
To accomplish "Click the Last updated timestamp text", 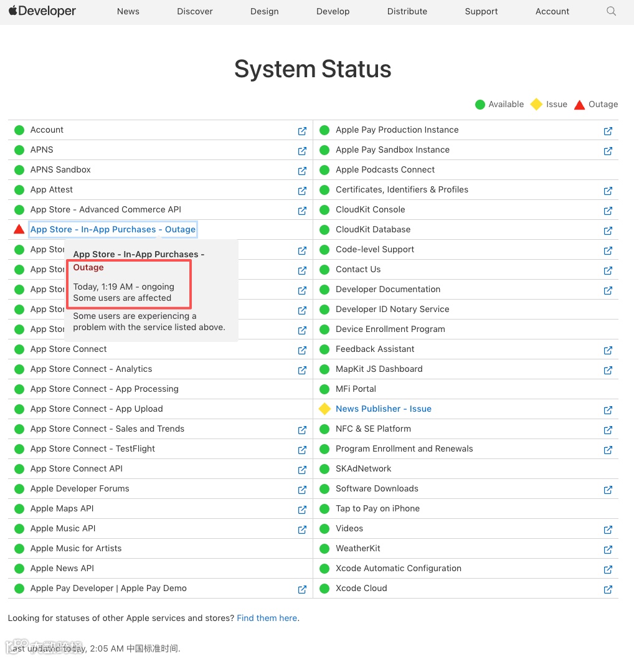I will (x=94, y=648).
